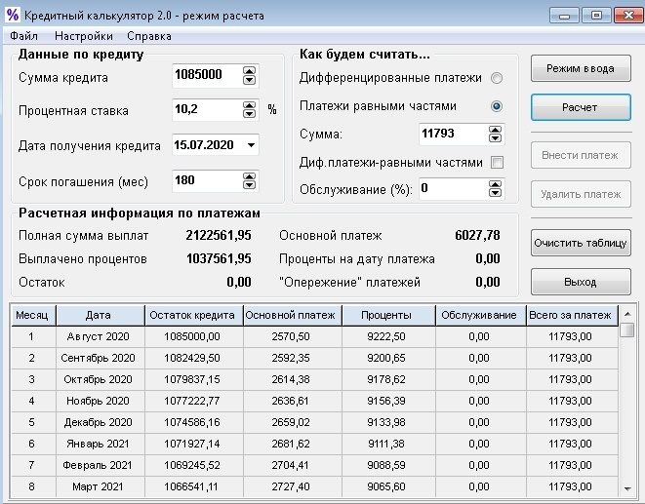Viewport: 645px width, 504px height.
Task: Click the Полная сумма выплат value 2122561,95
Action: (219, 236)
